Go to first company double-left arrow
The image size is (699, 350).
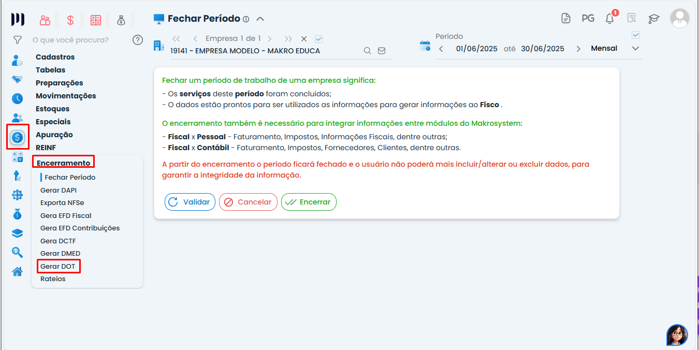click(176, 39)
